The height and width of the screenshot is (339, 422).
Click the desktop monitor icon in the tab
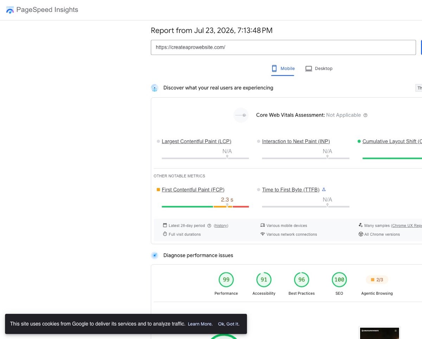pyautogui.click(x=308, y=69)
